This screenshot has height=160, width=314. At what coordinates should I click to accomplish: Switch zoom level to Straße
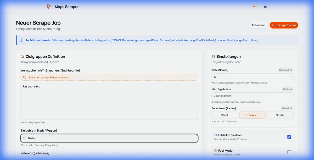(280, 115)
